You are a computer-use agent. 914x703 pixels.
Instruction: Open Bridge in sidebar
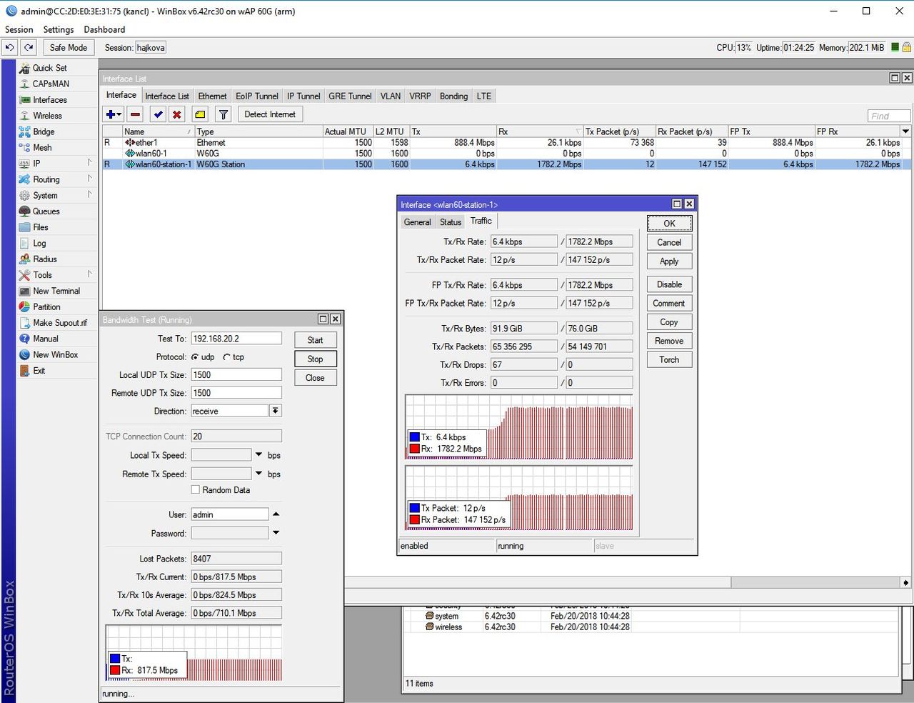coord(44,131)
